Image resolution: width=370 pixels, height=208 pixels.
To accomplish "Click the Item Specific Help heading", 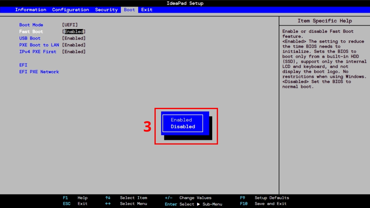I will (x=324, y=21).
